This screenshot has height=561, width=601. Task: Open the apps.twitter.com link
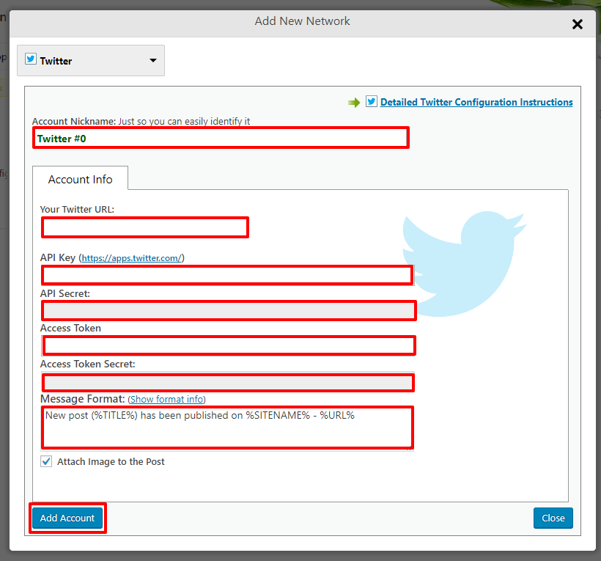pyautogui.click(x=131, y=258)
